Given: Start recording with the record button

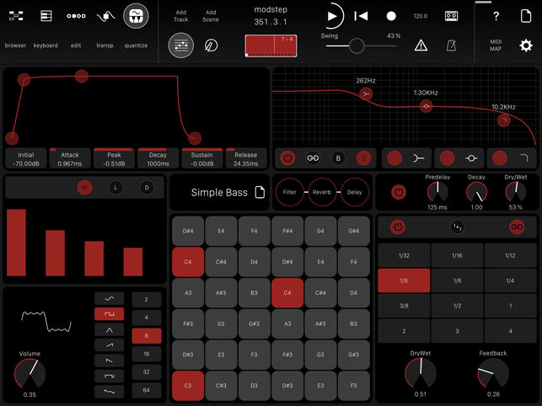Looking at the screenshot, I should (391, 16).
